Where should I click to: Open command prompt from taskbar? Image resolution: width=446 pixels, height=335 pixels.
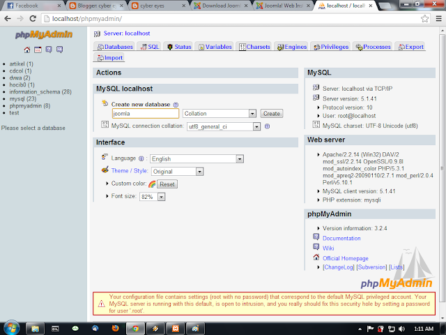click(55, 329)
